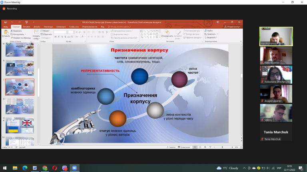This screenshot has width=307, height=172.
Task: Click the Вставить paste clipboard icon
Action: pyautogui.click(x=6, y=32)
